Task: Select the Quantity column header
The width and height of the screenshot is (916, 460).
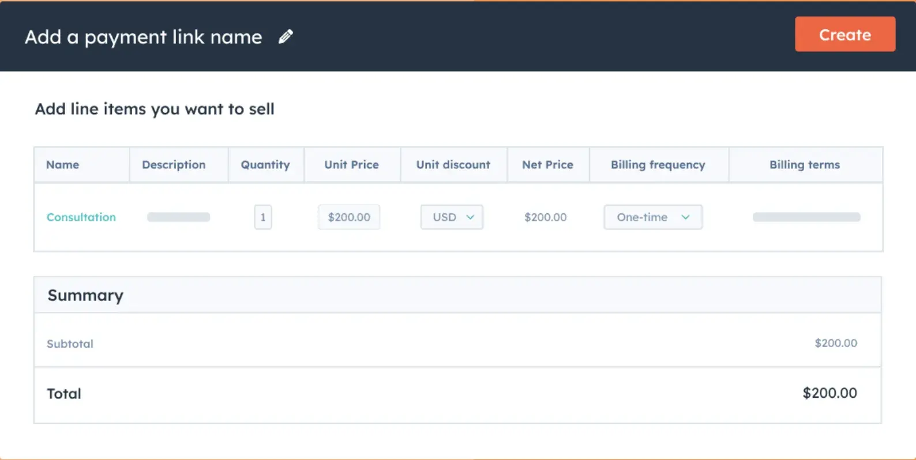Action: pos(265,165)
